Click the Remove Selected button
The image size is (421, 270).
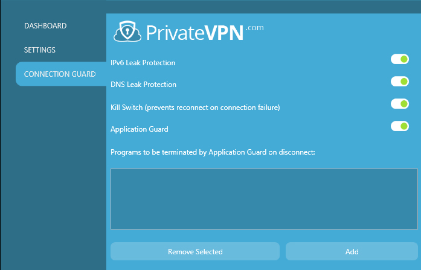point(195,251)
